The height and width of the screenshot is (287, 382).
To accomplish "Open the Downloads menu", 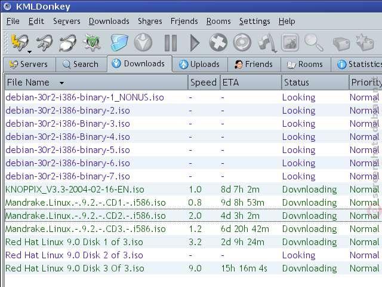I will 109,22.
